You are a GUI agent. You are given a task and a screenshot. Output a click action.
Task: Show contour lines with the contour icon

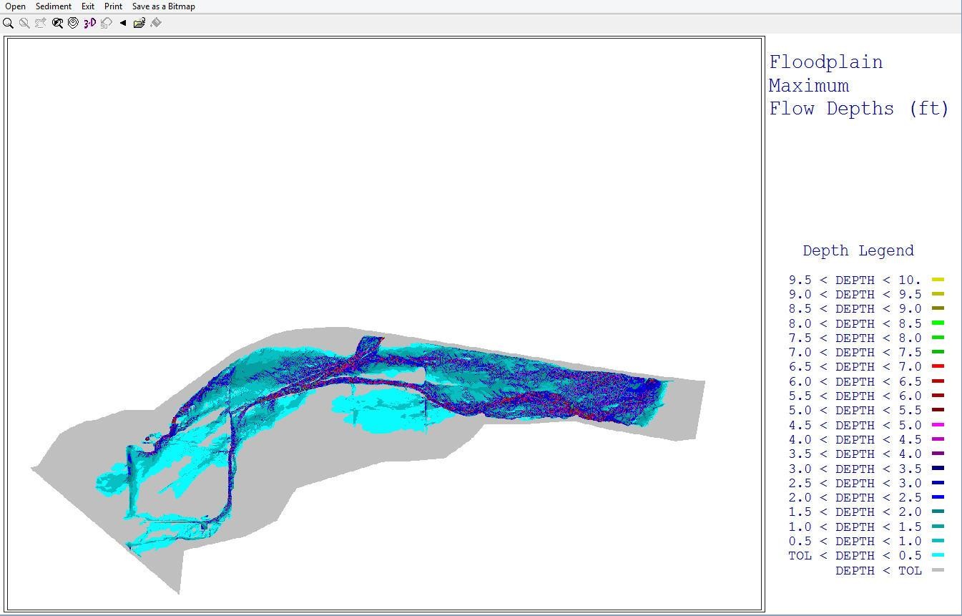pos(73,23)
